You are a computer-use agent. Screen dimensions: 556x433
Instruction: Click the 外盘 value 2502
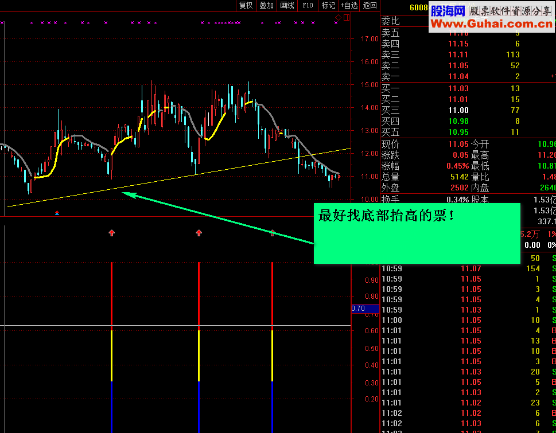(x=460, y=188)
